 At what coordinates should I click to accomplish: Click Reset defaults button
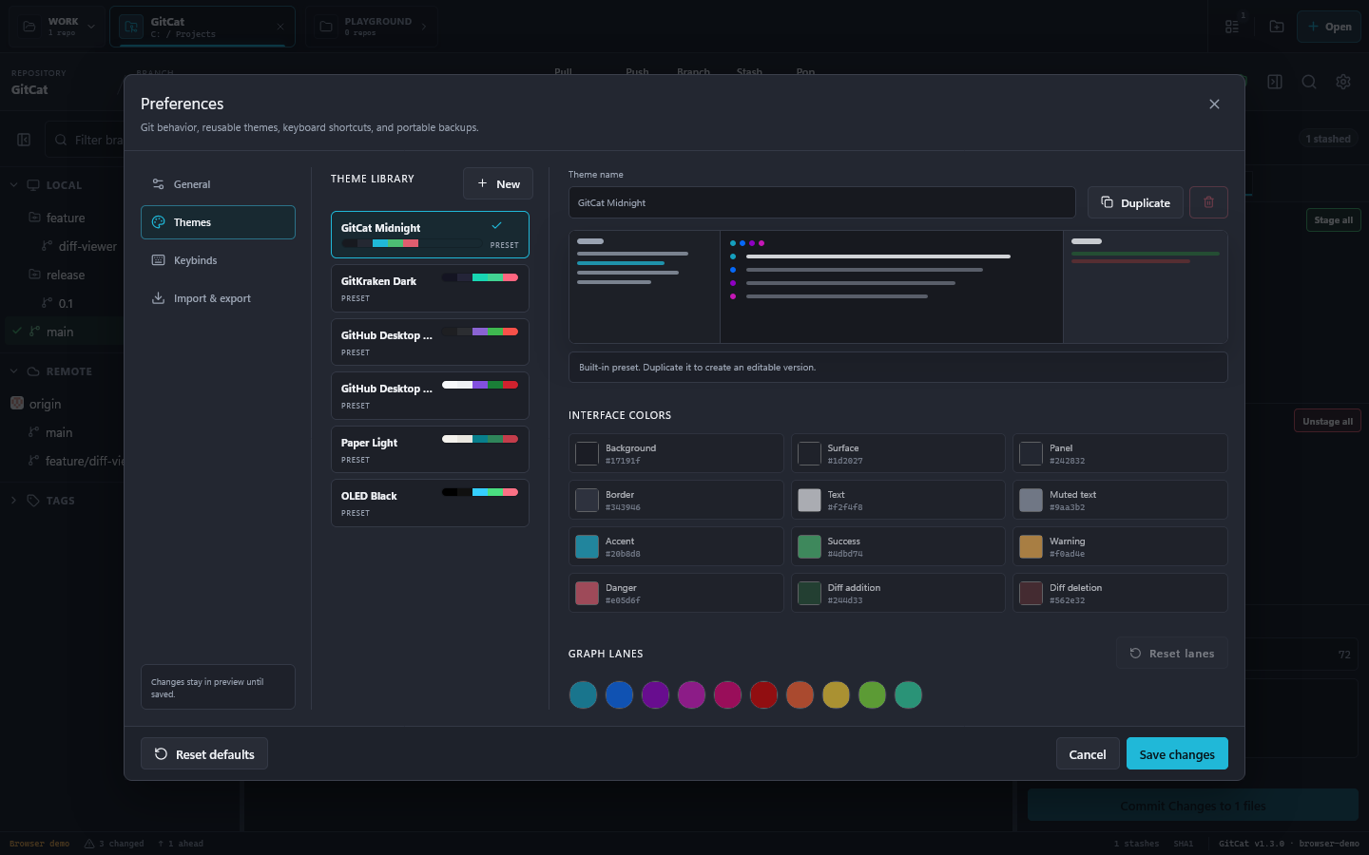click(204, 754)
